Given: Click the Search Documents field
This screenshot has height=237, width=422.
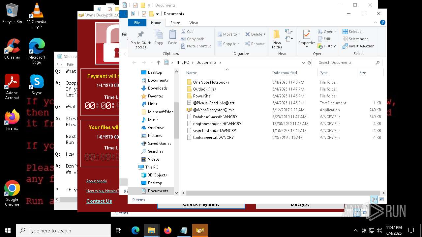Looking at the screenshot, I should click(x=349, y=63).
